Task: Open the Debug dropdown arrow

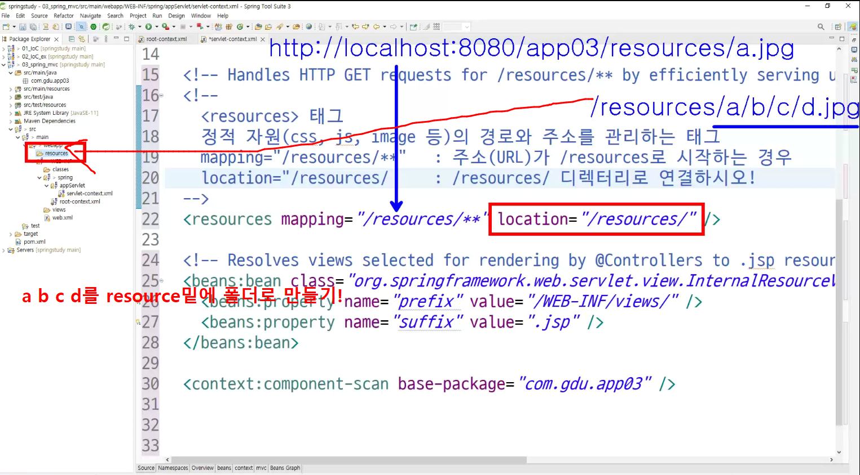Action: (x=139, y=26)
